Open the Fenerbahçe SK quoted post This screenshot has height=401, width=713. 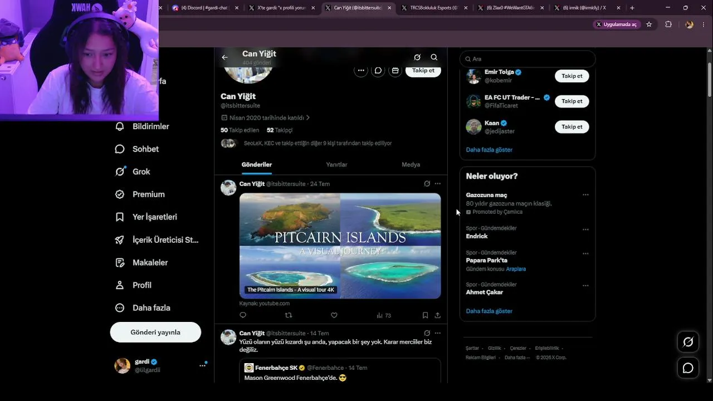coord(340,370)
